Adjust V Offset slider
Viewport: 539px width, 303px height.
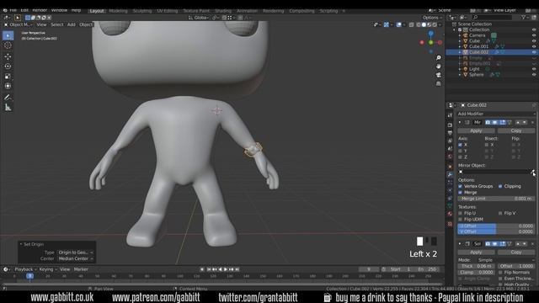pos(496,231)
